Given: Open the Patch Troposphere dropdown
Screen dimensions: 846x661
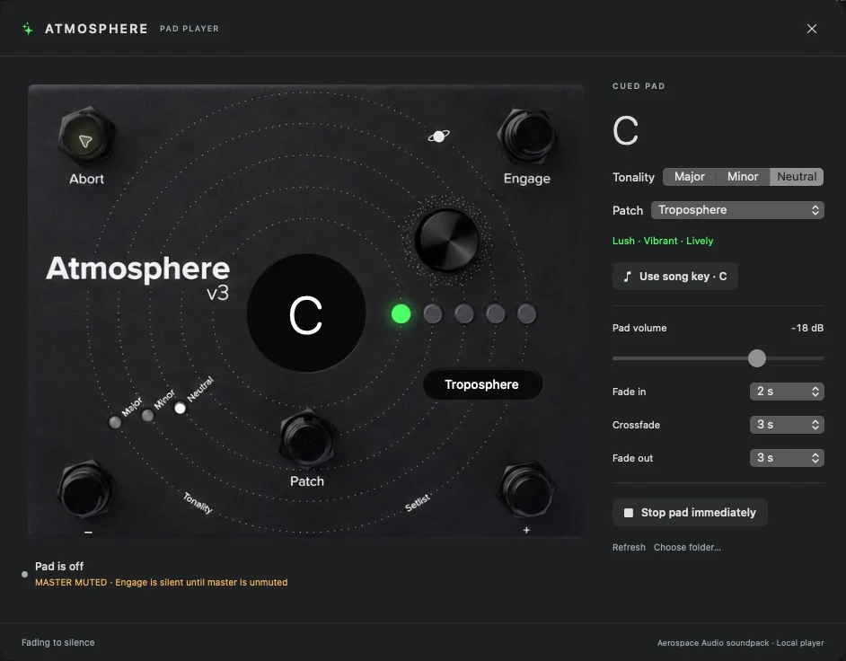Looking at the screenshot, I should (x=737, y=210).
